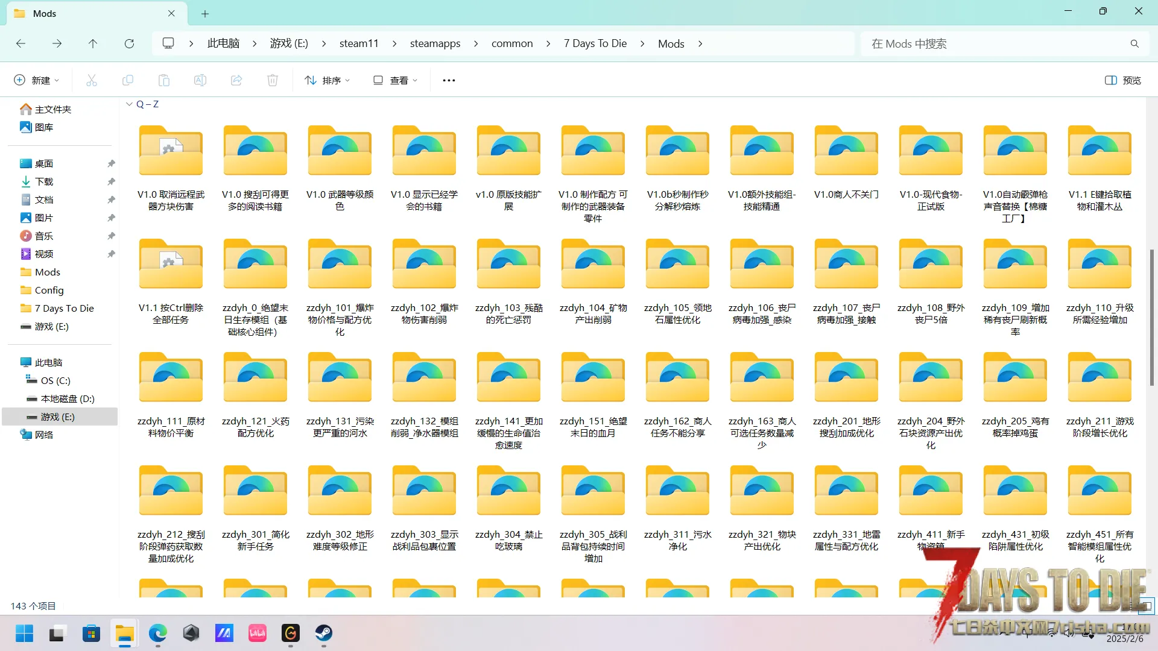Click the Cut toolbar icon

tap(92, 80)
